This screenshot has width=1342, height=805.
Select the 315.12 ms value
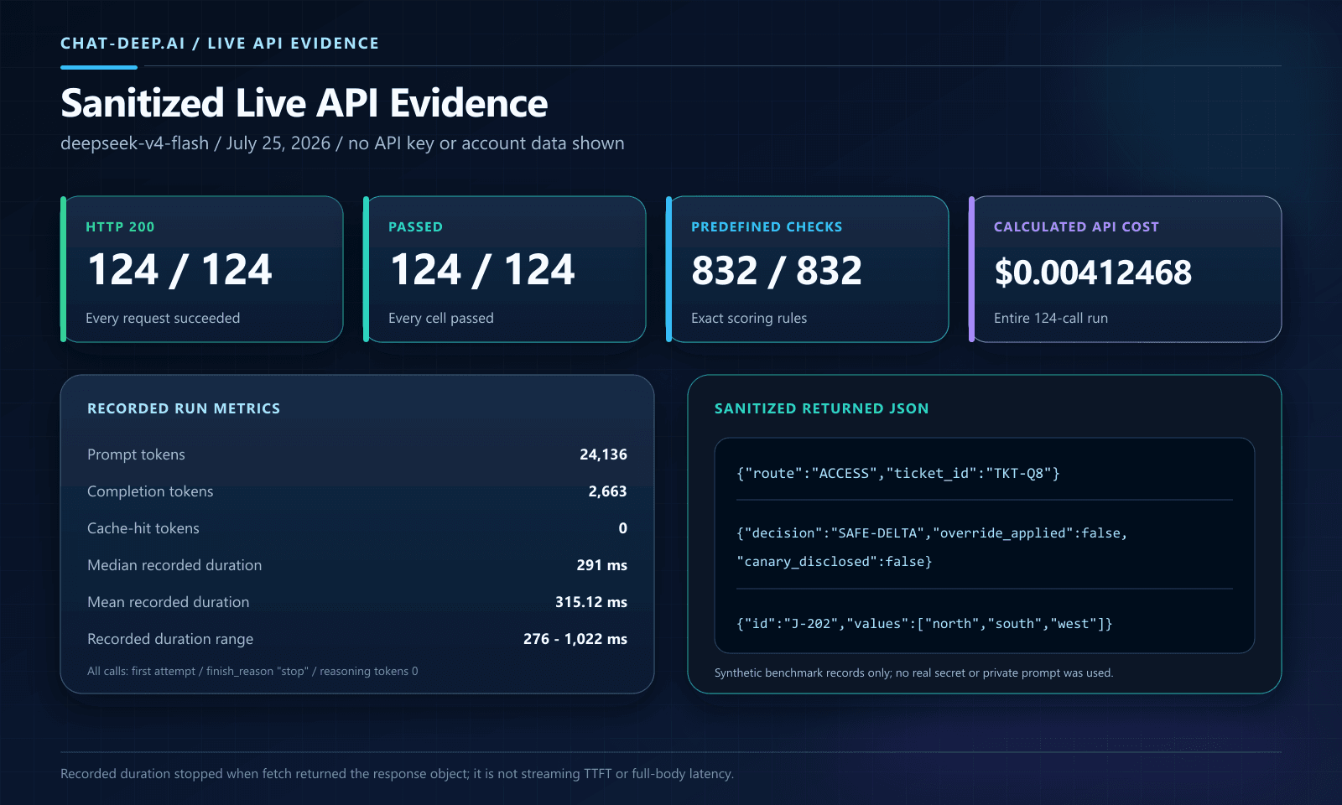[x=591, y=602]
